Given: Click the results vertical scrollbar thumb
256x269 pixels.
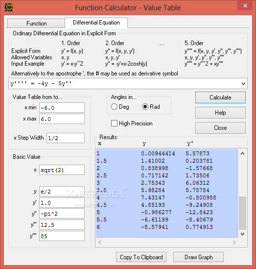Looking at the screenshot, I should point(242,213).
